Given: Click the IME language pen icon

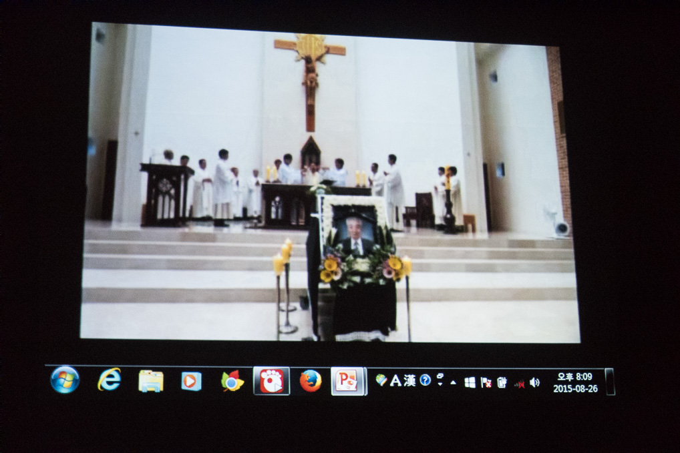Looking at the screenshot, I should [381, 380].
